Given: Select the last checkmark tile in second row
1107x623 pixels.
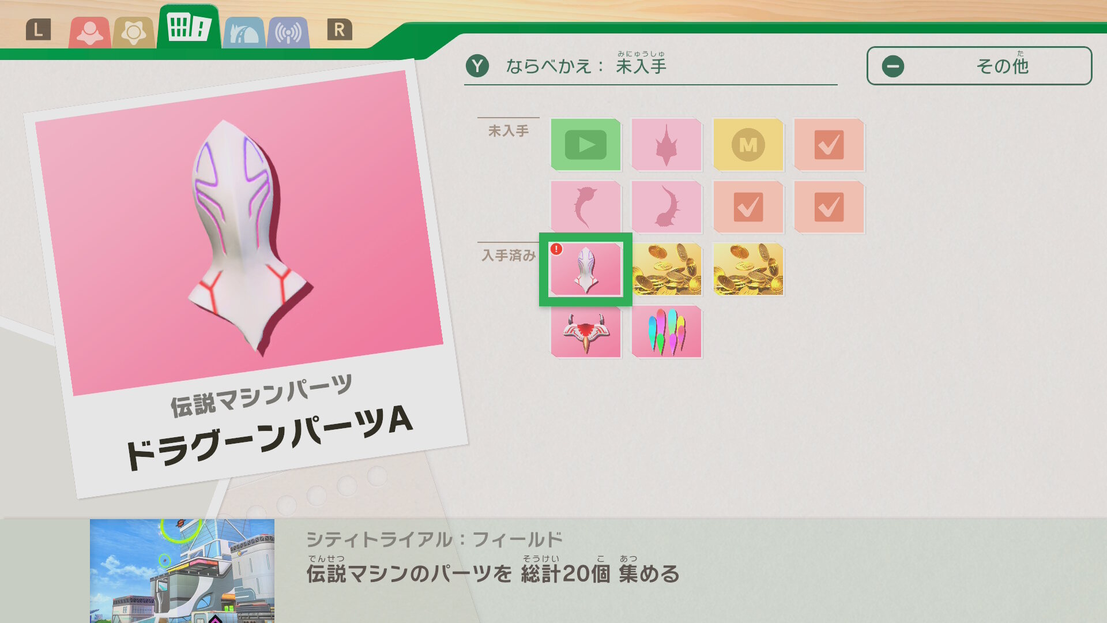Looking at the screenshot, I should [829, 207].
